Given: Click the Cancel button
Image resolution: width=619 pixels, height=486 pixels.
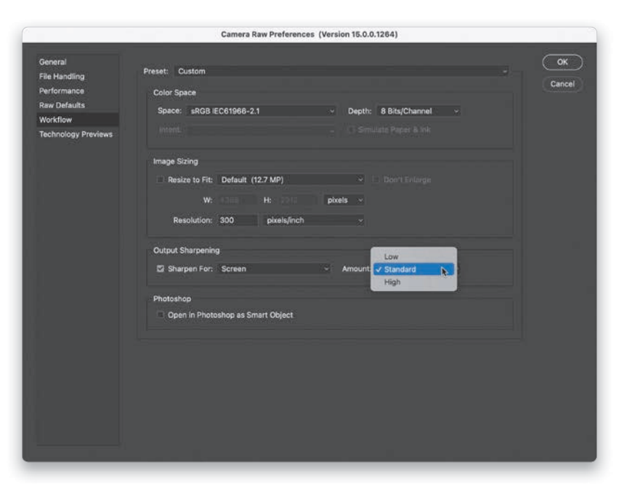Looking at the screenshot, I should pyautogui.click(x=562, y=84).
